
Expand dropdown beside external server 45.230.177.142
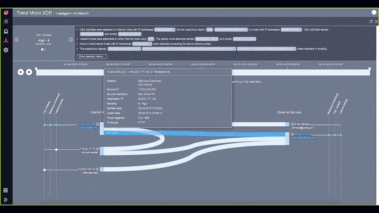click(292, 134)
